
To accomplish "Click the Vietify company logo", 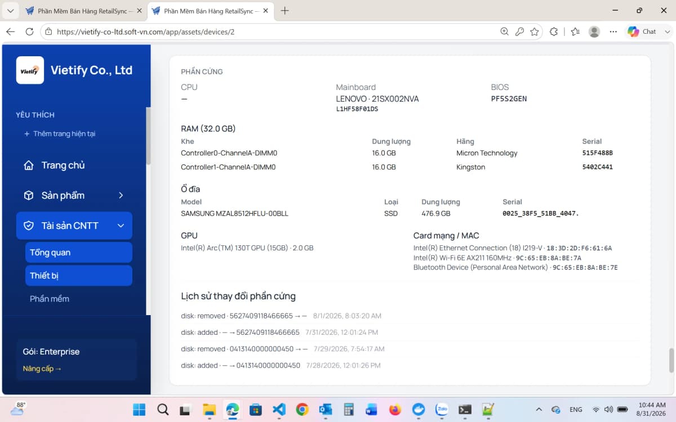I will point(30,70).
